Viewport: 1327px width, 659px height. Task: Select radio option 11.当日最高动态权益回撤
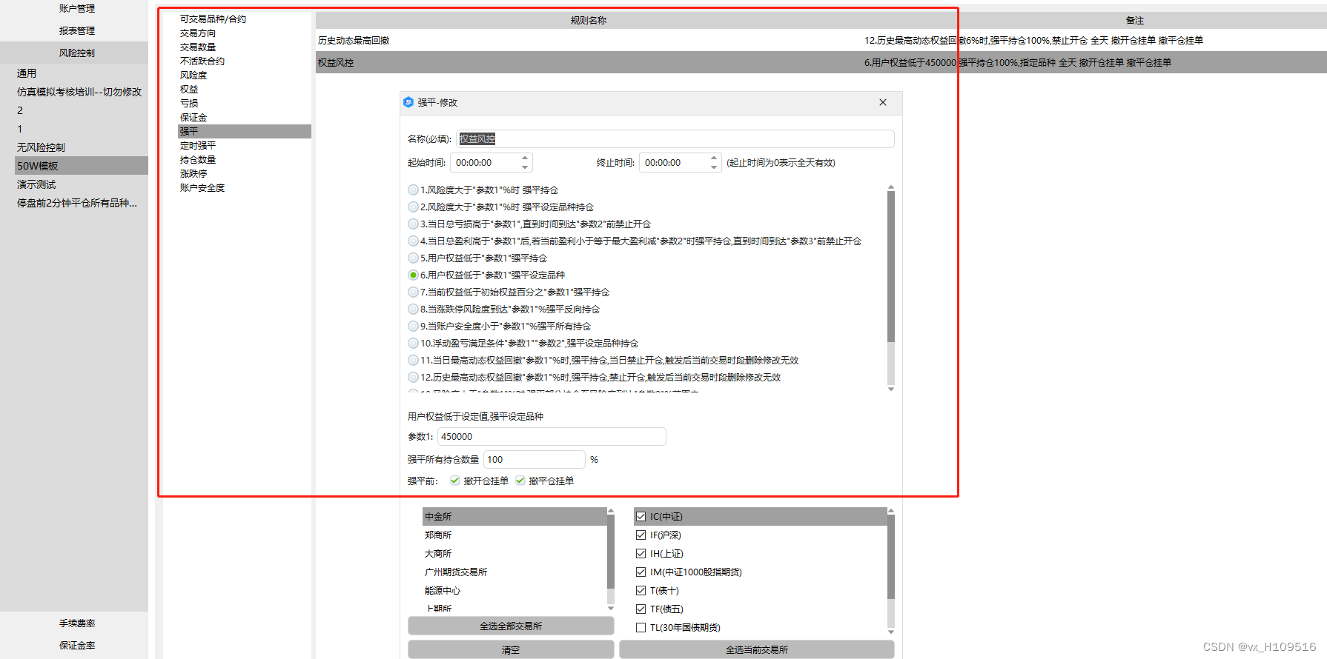[x=413, y=361]
